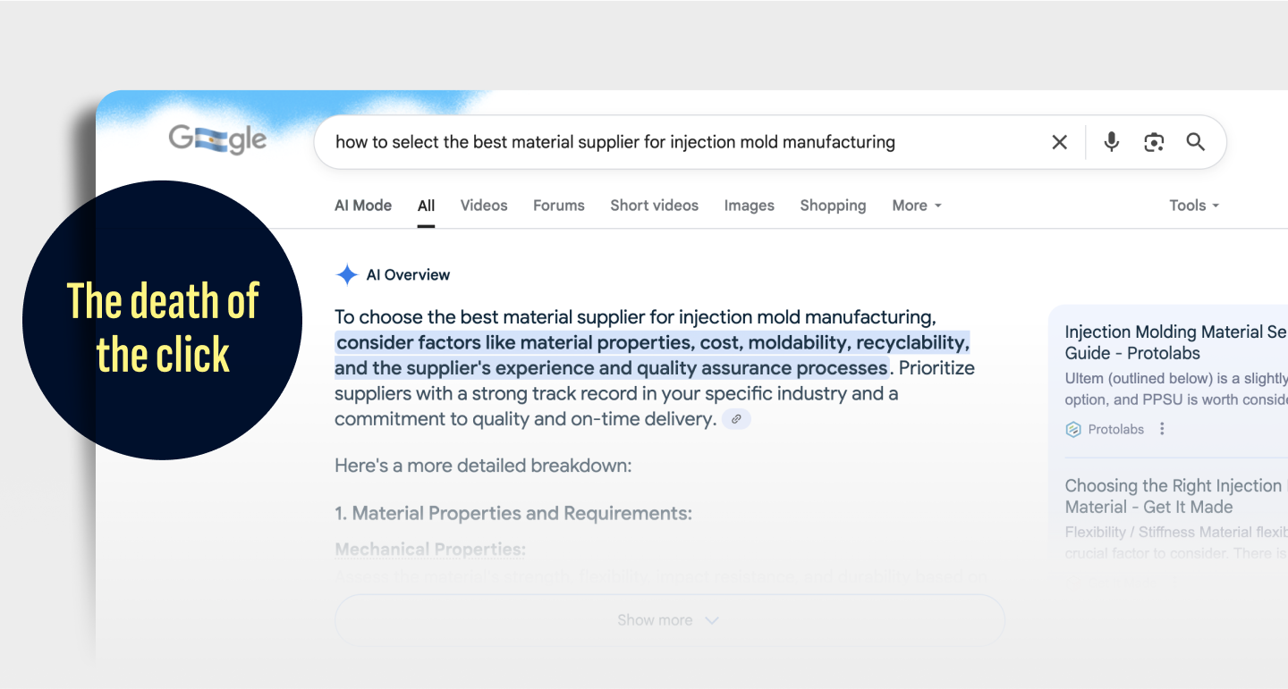Click the source link chip icon

click(736, 418)
